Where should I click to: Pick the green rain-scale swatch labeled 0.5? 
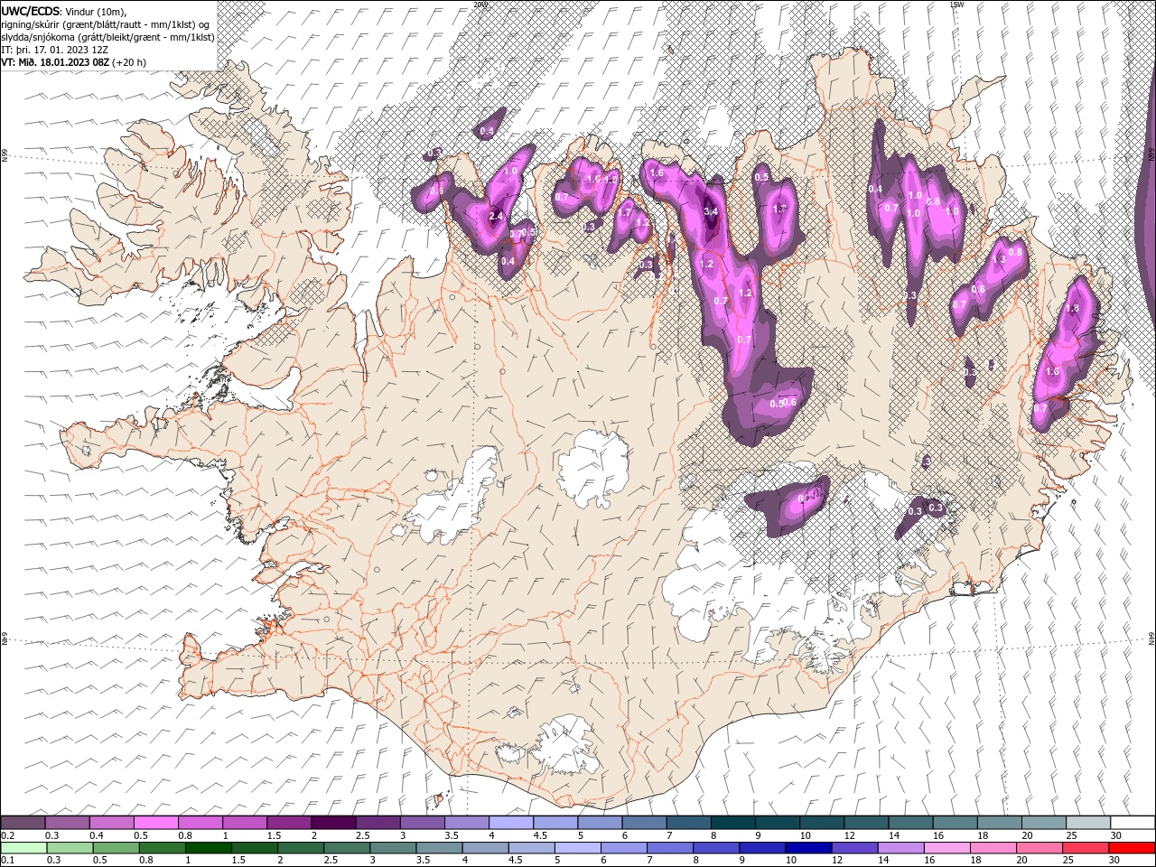point(117,848)
